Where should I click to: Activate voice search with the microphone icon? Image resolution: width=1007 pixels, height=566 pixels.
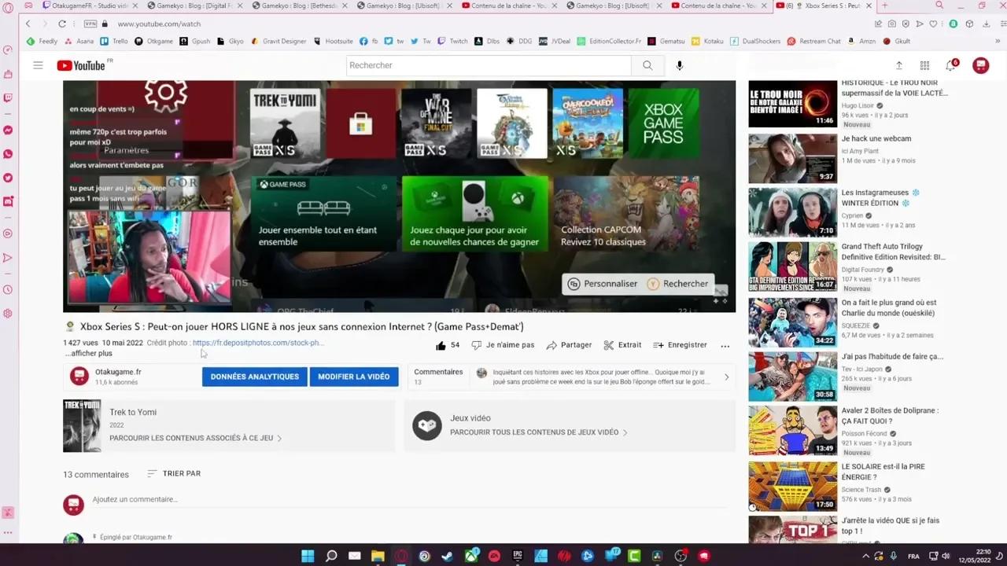point(679,65)
